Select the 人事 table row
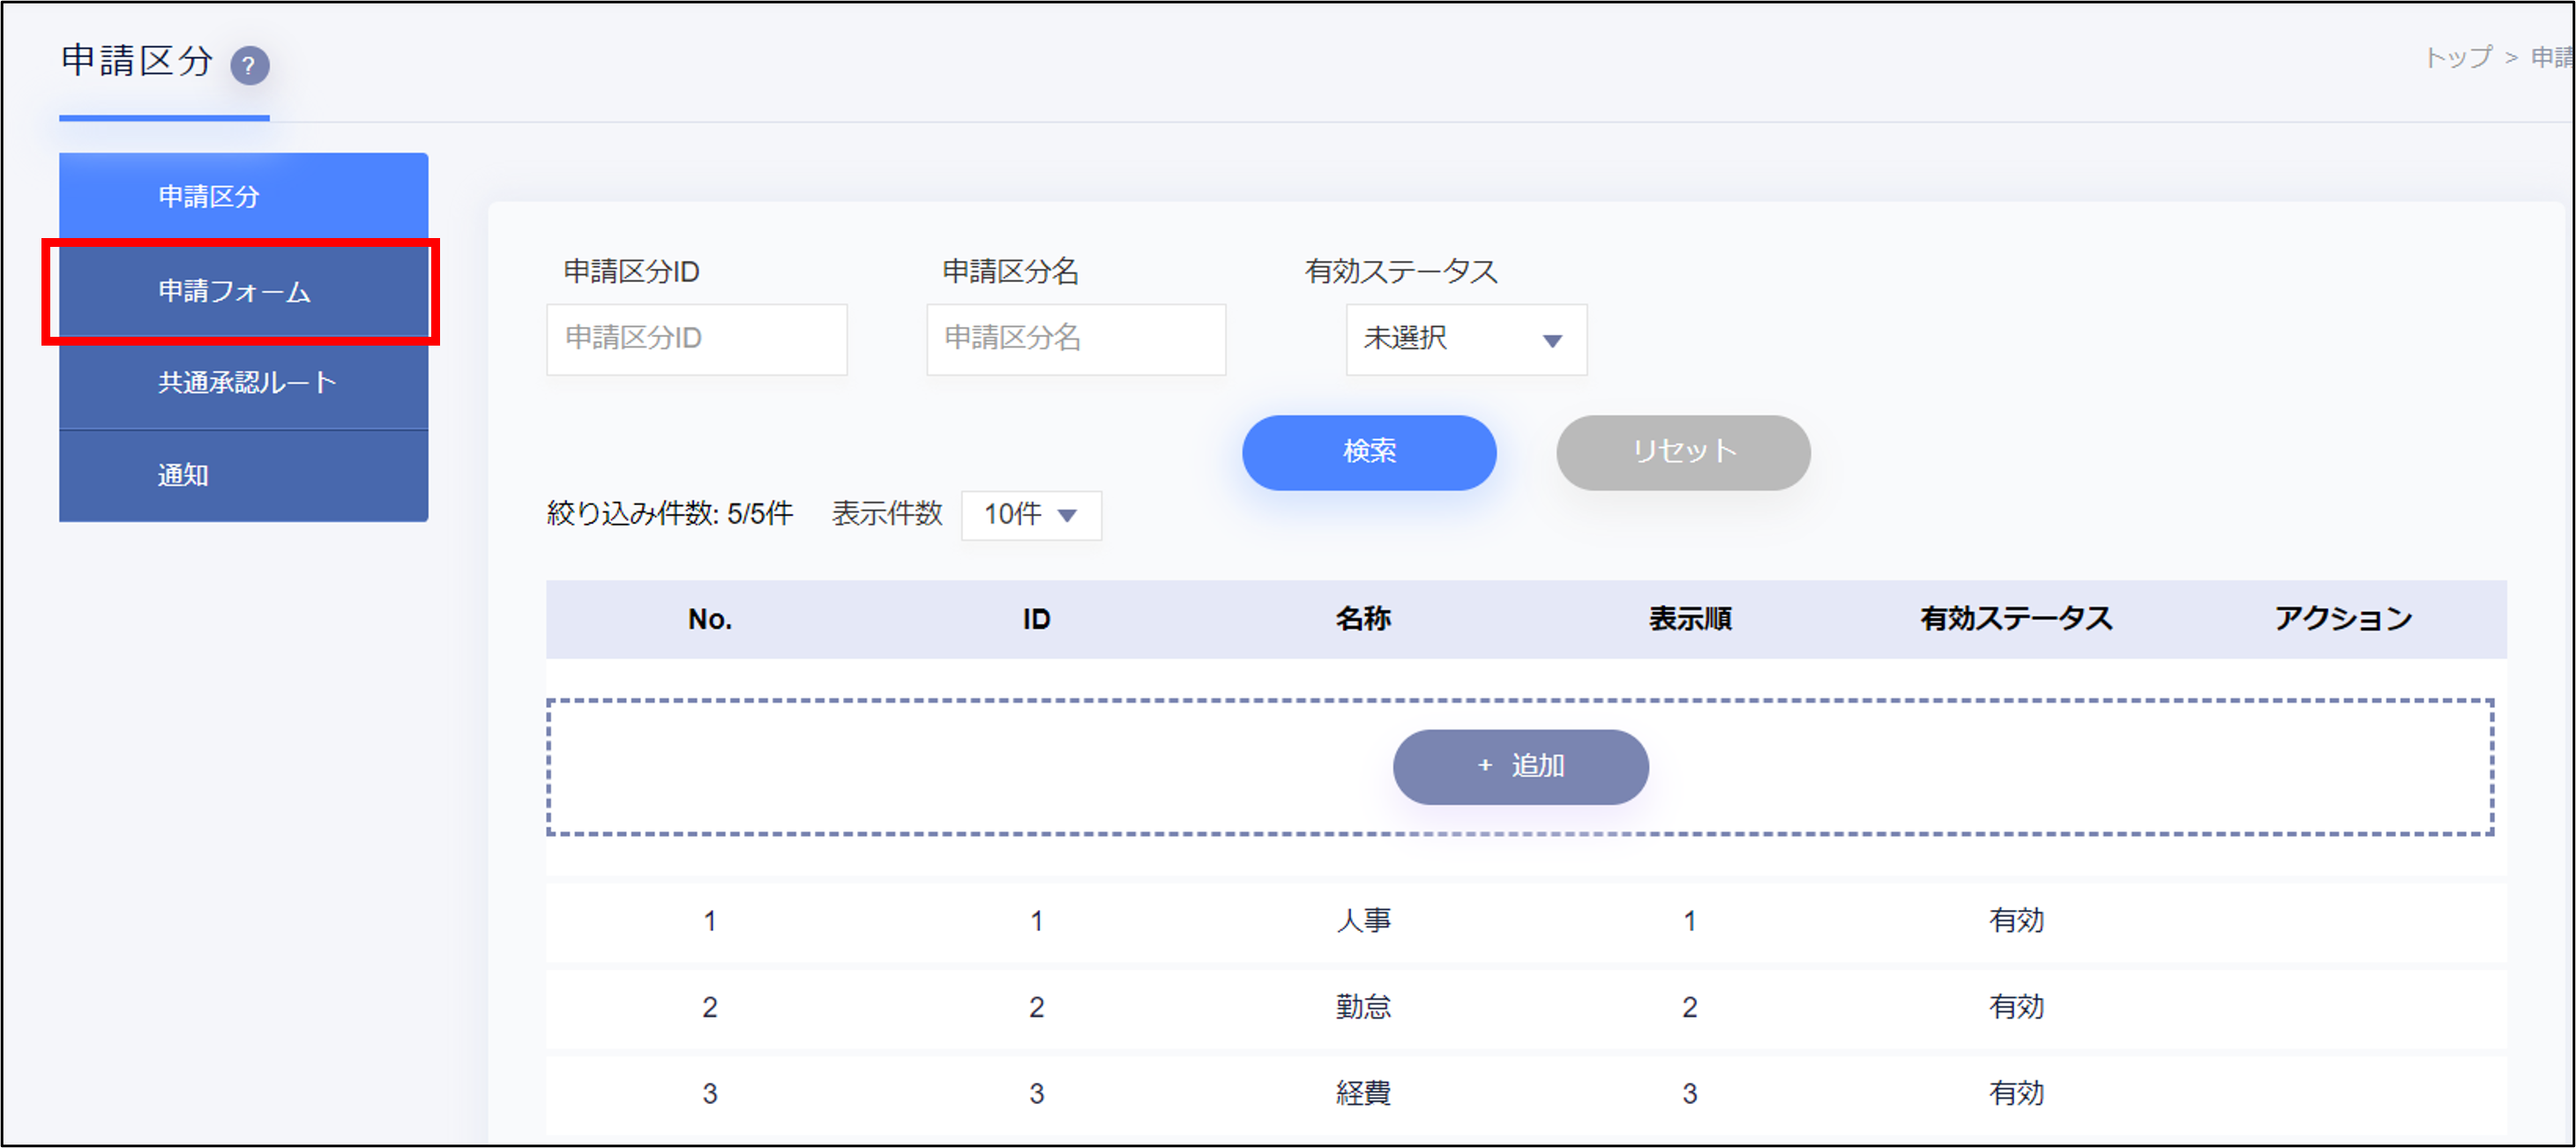The image size is (2576, 1148). 1362,920
